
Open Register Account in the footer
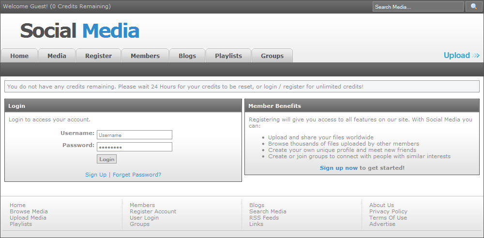click(153, 211)
